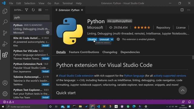This screenshot has width=194, height=109.
Task: Switch to Feature Contributions tab
Action: click(x=84, y=52)
